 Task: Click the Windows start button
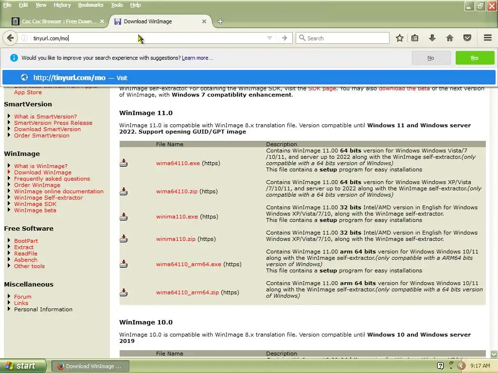(23, 366)
